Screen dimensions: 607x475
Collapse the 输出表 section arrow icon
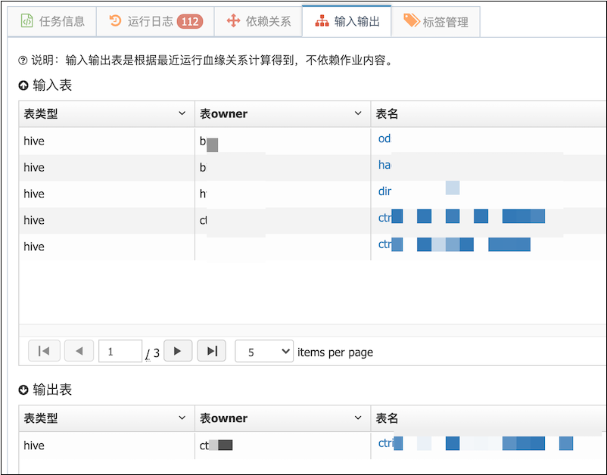coord(23,390)
